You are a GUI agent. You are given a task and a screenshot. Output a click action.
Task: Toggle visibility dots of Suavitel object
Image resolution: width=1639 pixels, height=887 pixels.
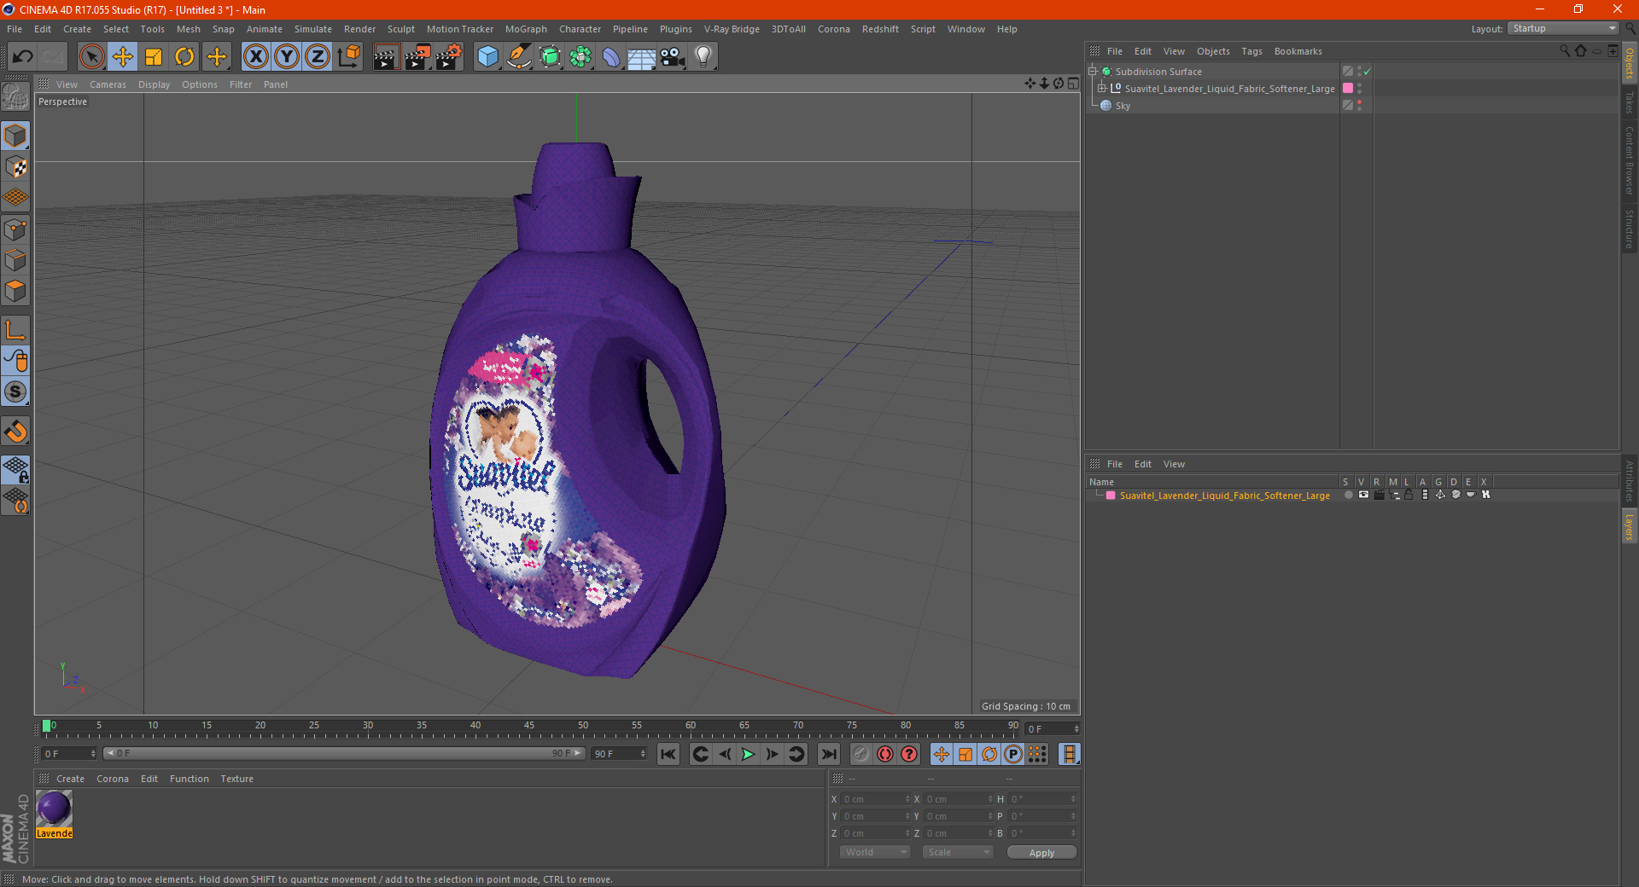(x=1359, y=88)
